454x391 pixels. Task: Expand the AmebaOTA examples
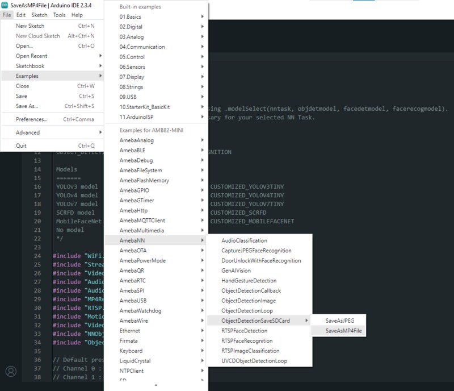coord(156,251)
